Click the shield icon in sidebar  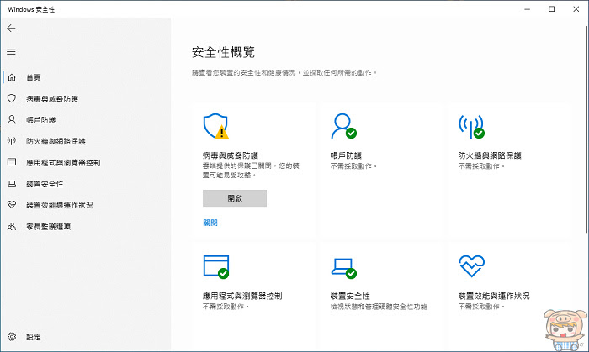(12, 98)
